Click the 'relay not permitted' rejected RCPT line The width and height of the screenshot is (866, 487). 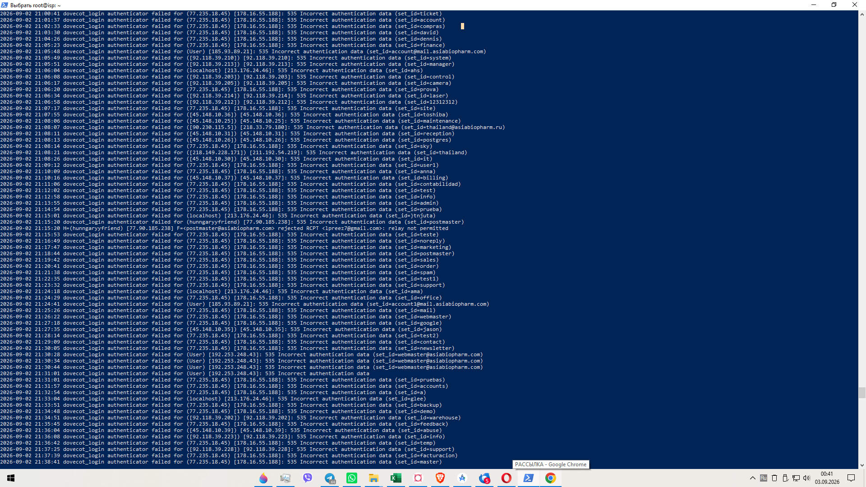(224, 228)
